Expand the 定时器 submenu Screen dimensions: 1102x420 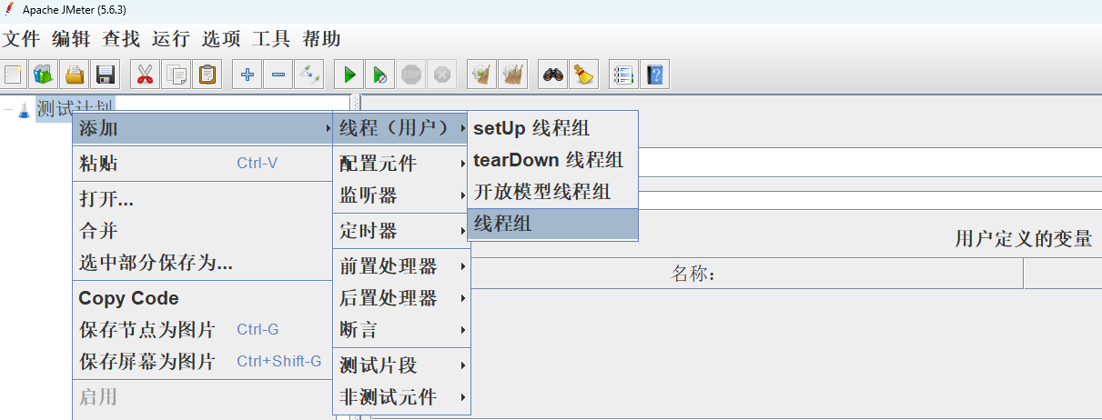pos(401,231)
